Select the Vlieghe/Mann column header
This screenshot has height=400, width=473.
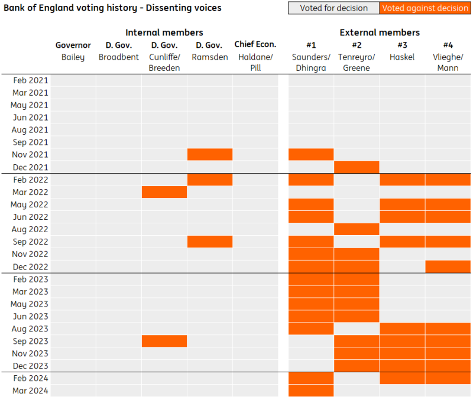(x=448, y=62)
